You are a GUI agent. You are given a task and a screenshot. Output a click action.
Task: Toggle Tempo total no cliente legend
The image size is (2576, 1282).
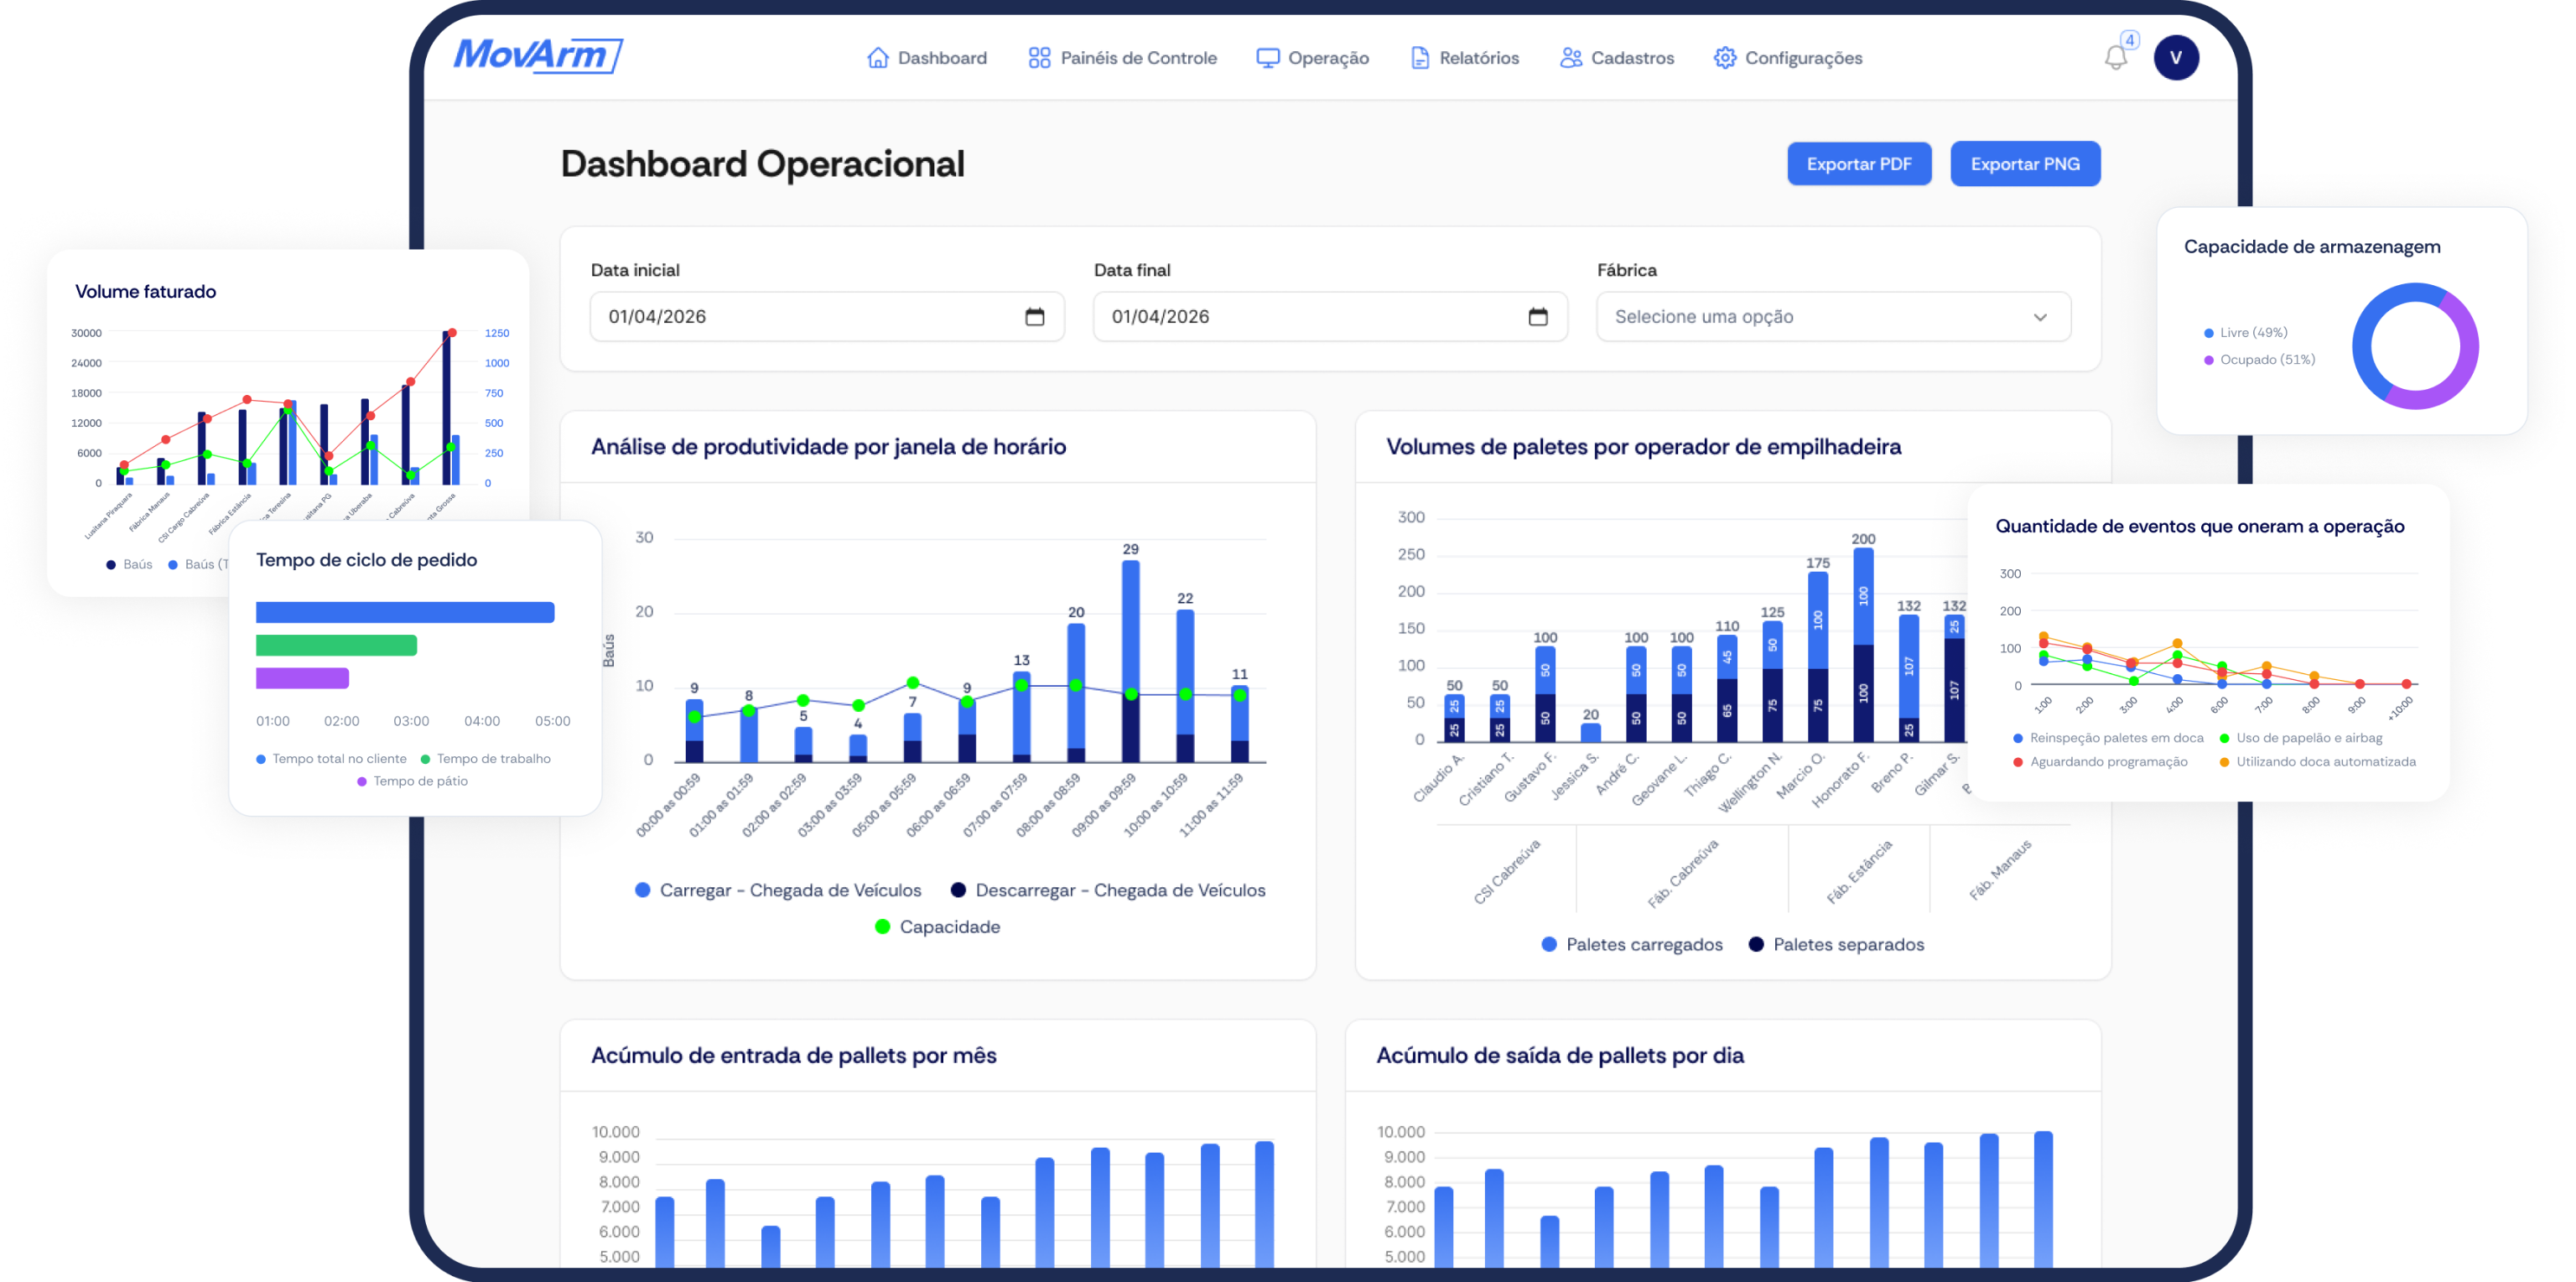[x=331, y=759]
